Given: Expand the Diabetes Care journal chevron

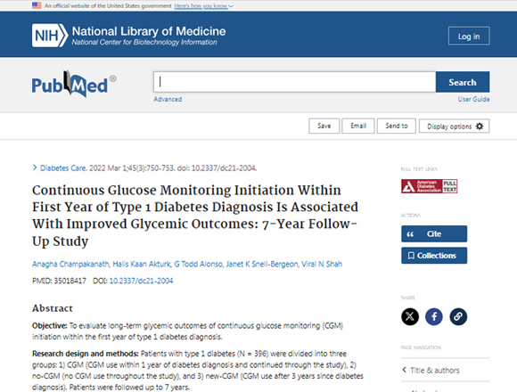Looking at the screenshot, I should click(x=35, y=167).
